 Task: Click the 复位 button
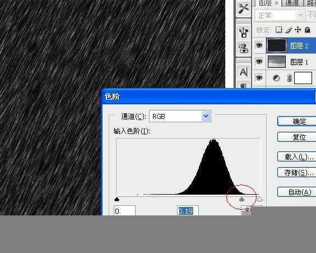pyautogui.click(x=297, y=137)
